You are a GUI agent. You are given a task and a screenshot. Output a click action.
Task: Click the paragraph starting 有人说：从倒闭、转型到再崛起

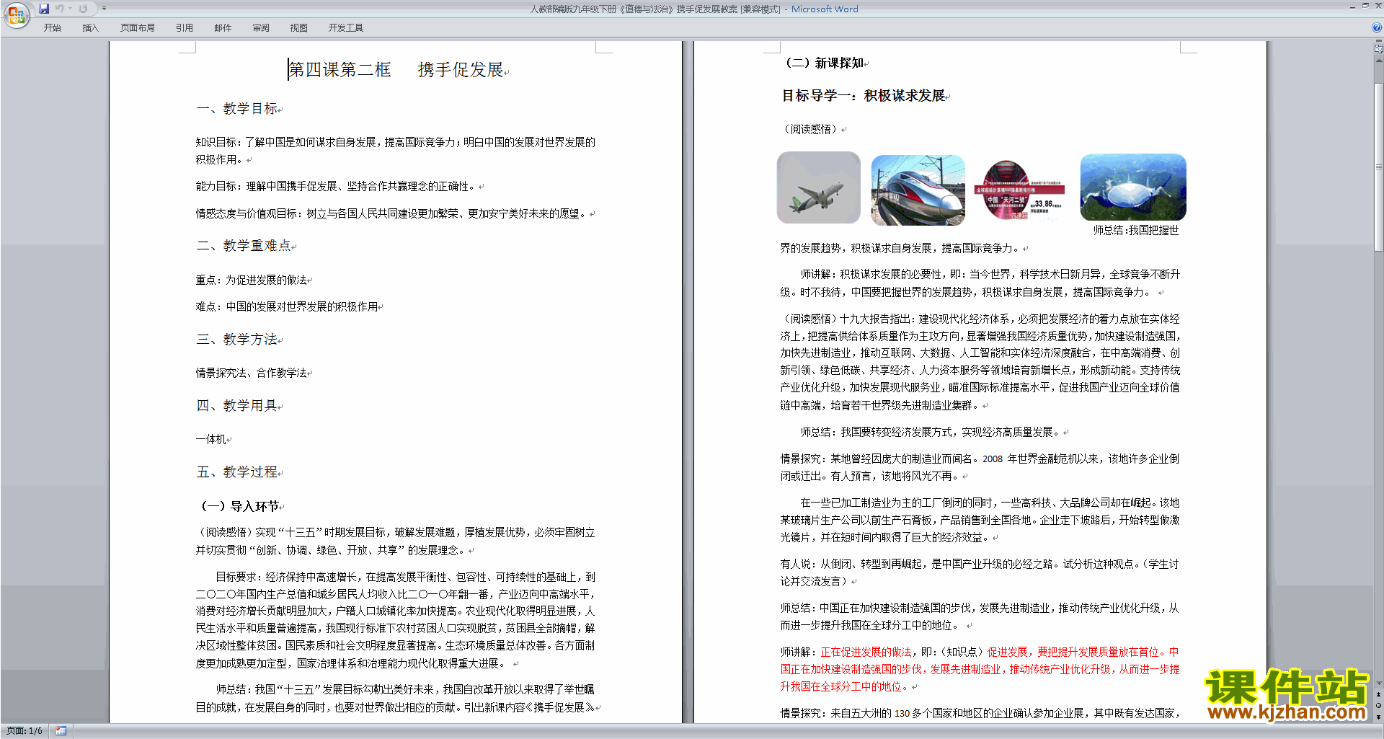click(980, 572)
